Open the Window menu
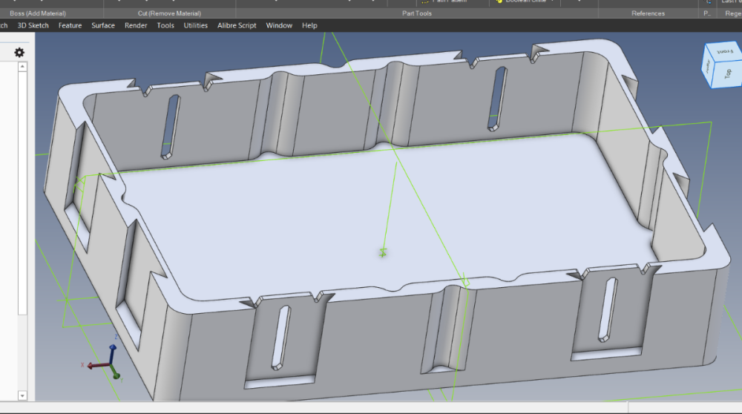 [279, 25]
